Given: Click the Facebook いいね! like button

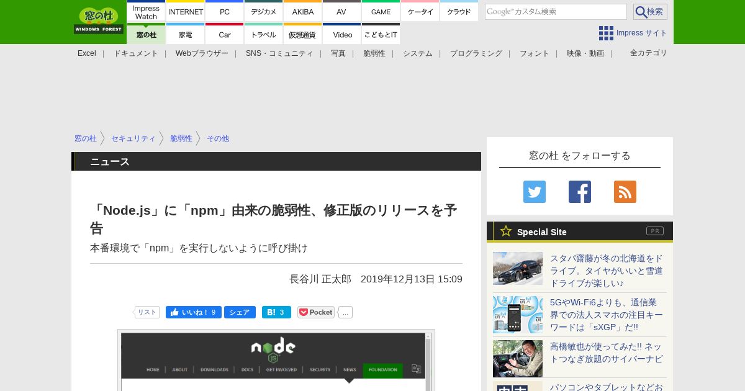Looking at the screenshot, I should (194, 312).
